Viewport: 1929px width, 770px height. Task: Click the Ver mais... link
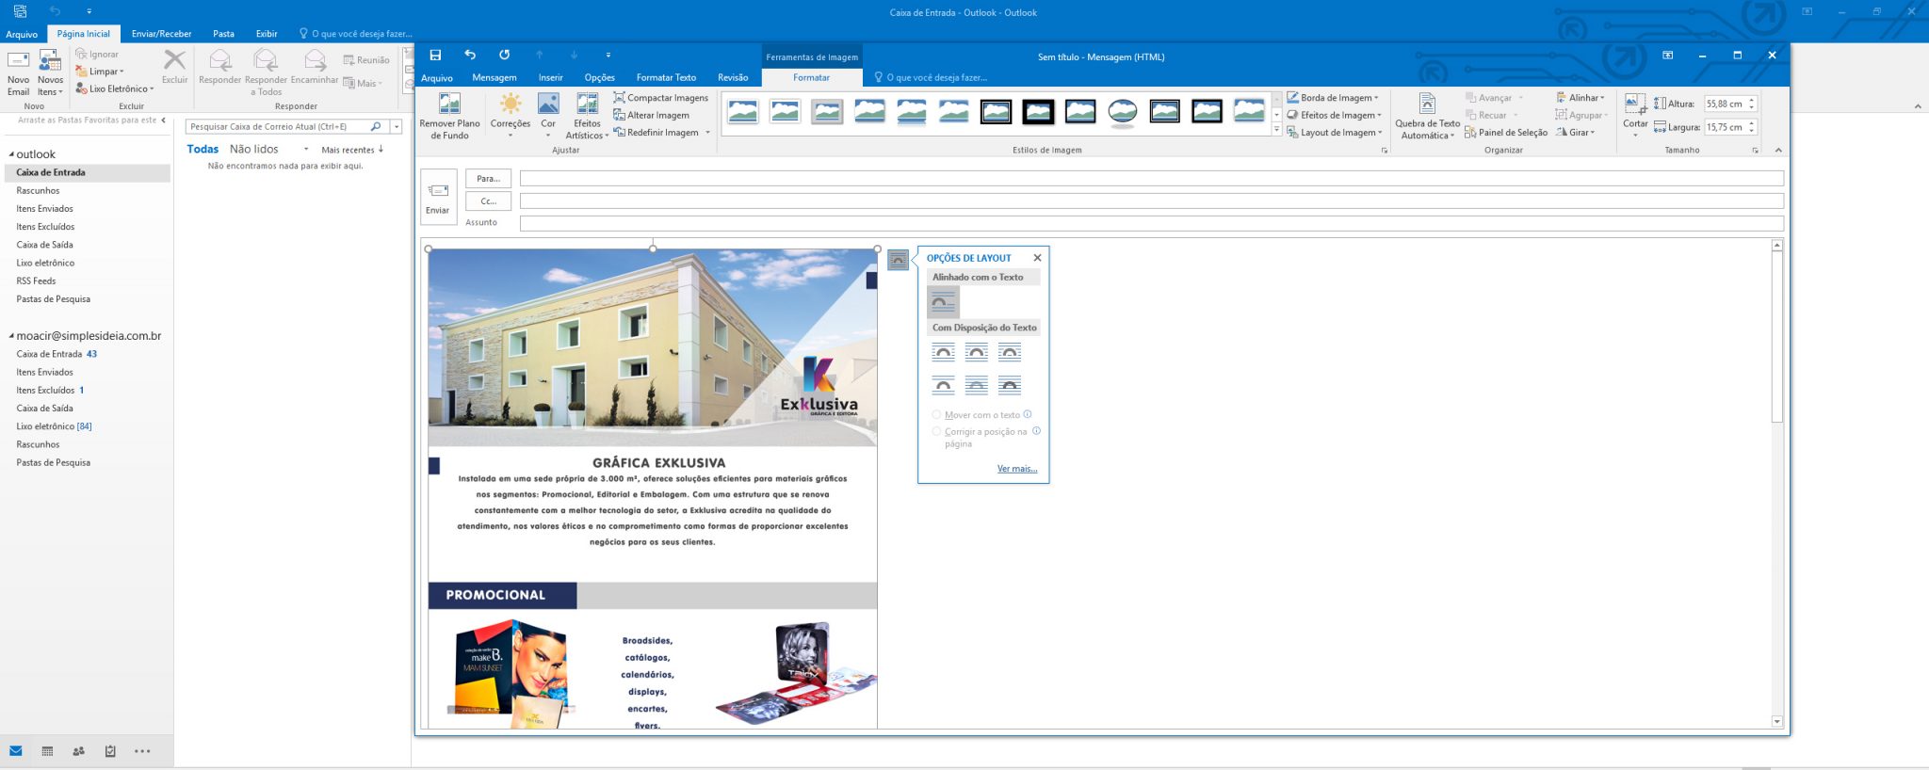click(x=1016, y=469)
